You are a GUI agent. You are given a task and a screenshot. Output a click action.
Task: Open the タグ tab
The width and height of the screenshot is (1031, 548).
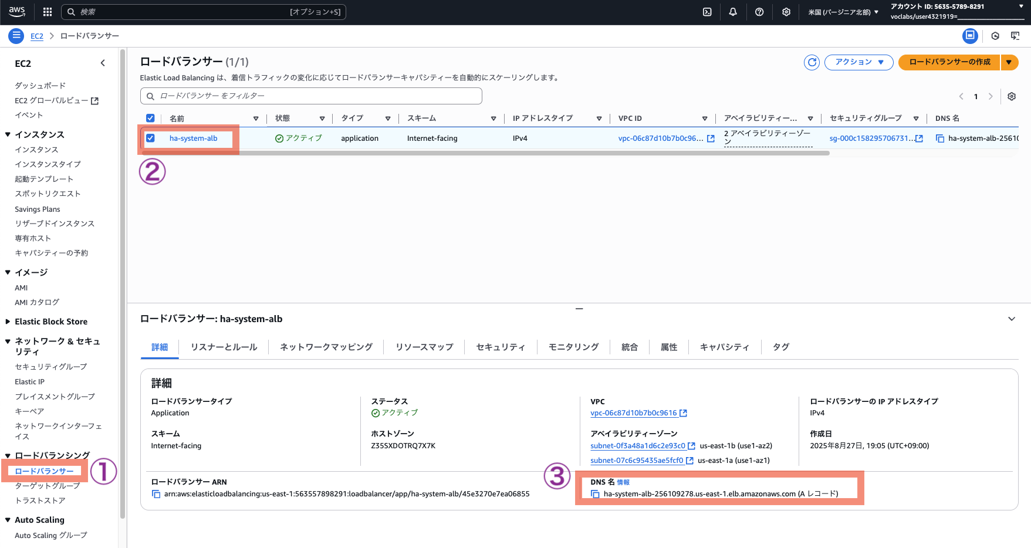(781, 347)
